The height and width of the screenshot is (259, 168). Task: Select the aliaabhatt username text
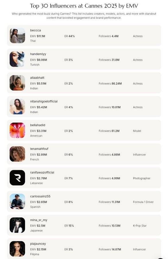[x=37, y=78]
